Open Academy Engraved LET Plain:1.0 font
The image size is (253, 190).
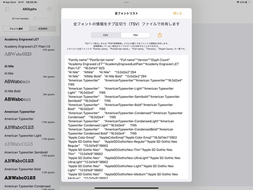[x=29, y=51]
